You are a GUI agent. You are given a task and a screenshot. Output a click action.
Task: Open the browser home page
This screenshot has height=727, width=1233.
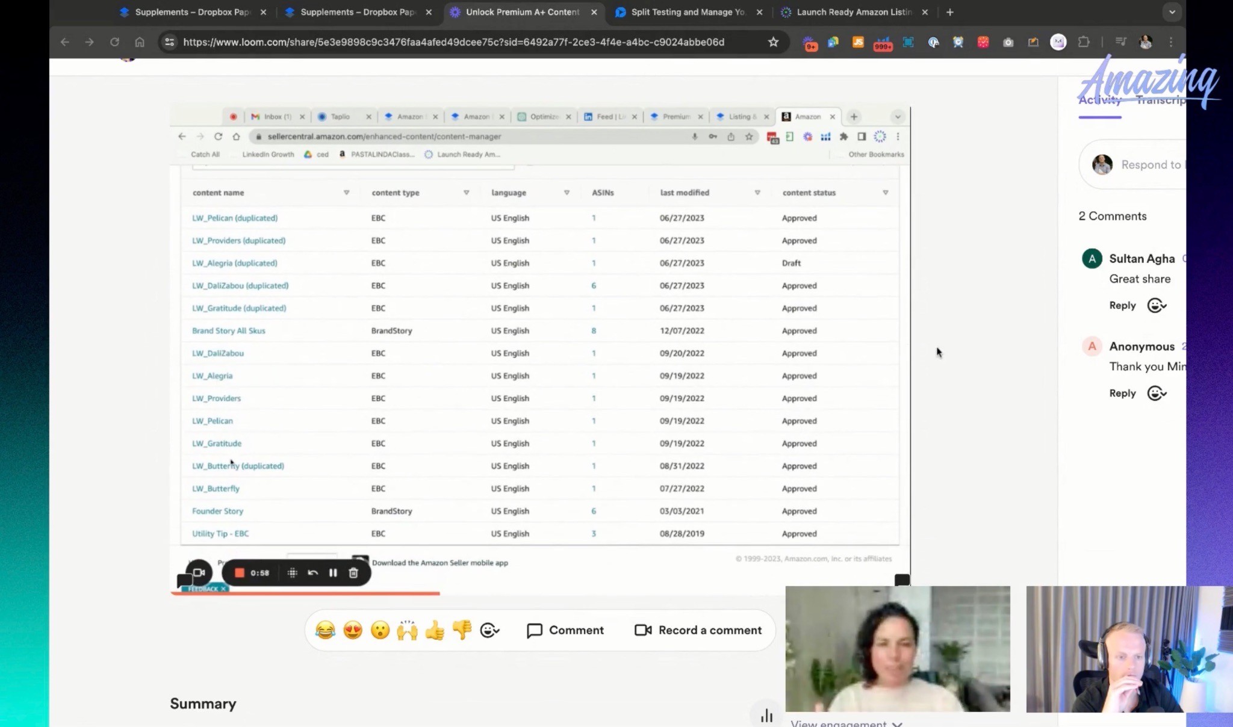140,42
